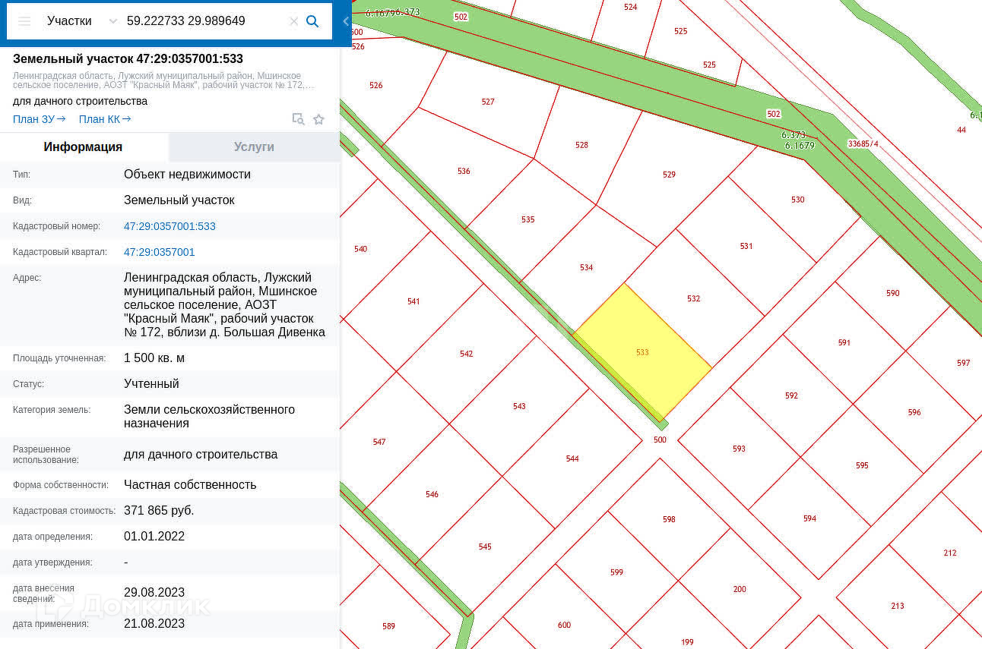Collapse the side panel with arrow
The width and height of the screenshot is (982, 649).
click(x=346, y=21)
